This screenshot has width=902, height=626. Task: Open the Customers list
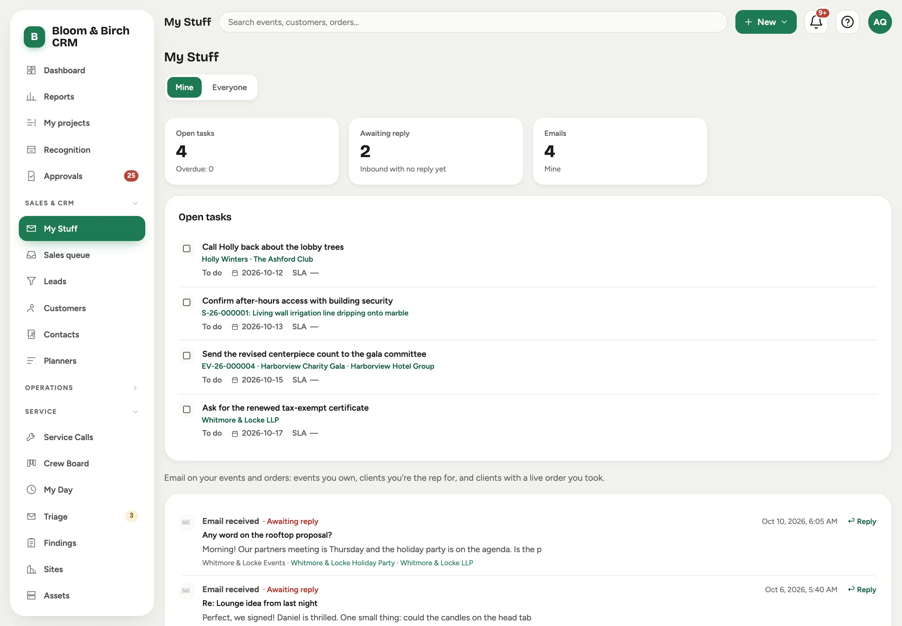(82, 308)
